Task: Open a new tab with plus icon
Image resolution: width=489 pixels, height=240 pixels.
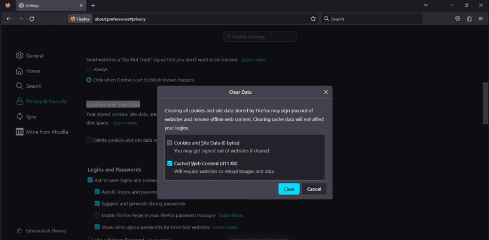Action: (x=93, y=5)
